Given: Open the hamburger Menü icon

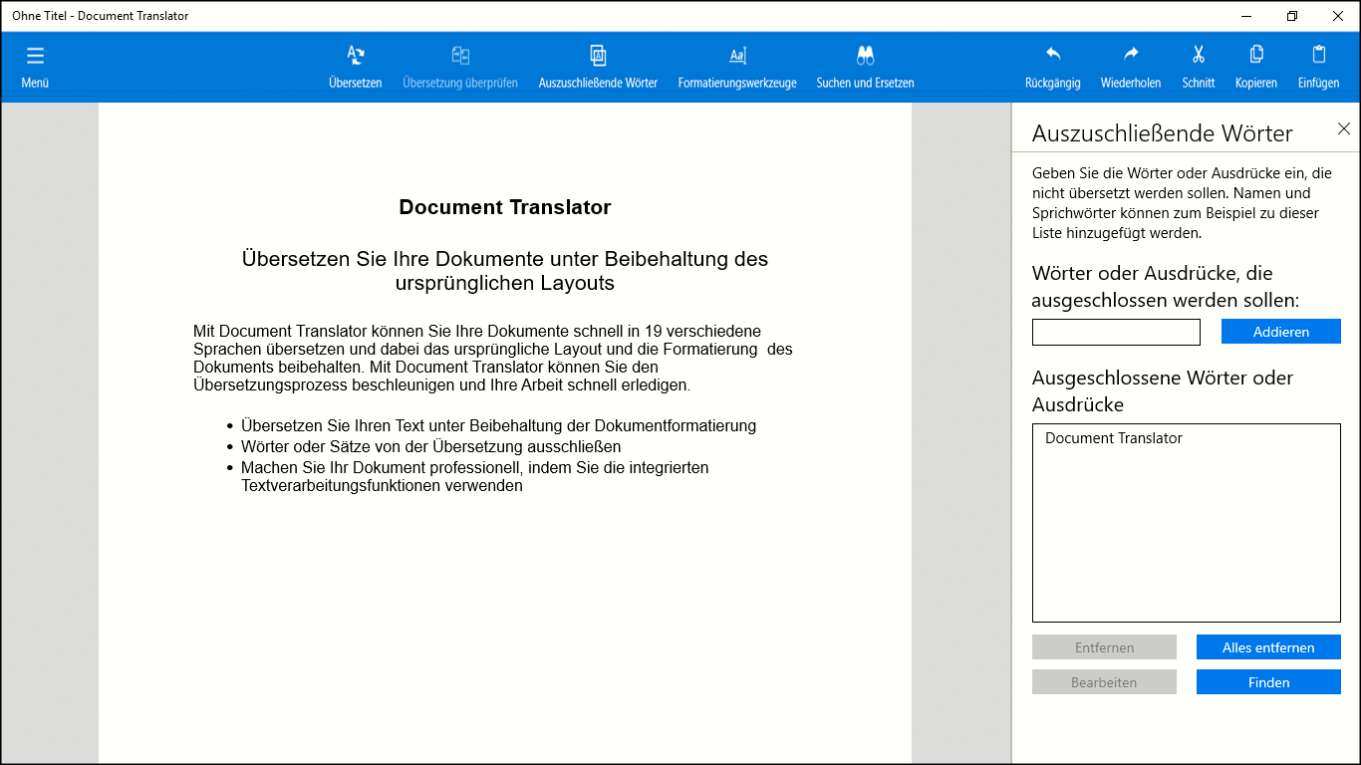Looking at the screenshot, I should pyautogui.click(x=35, y=57).
